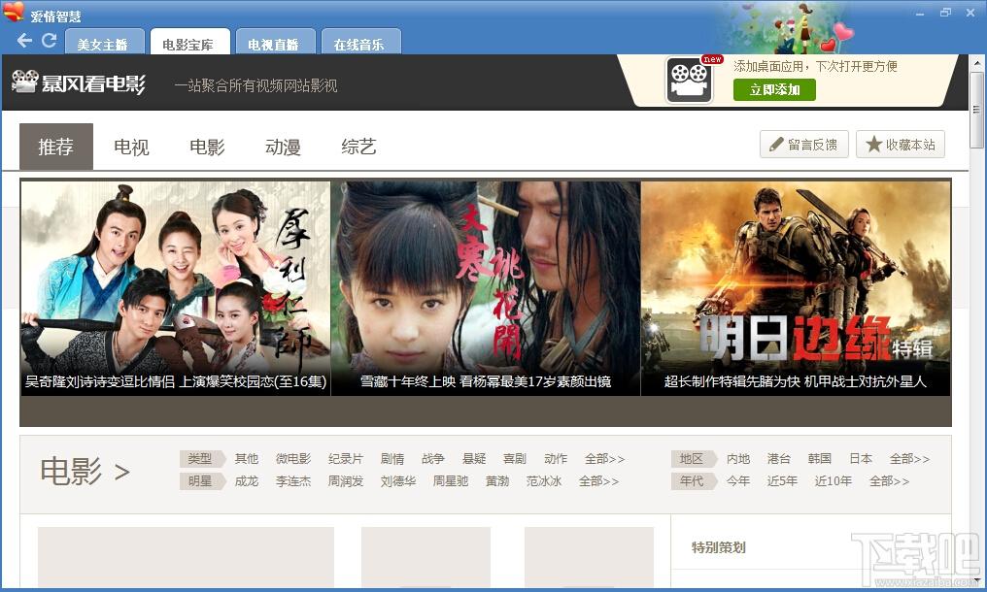Filter by region 日本

coord(861,459)
